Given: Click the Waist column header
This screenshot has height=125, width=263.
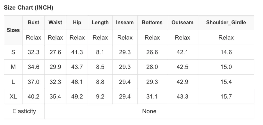Looking at the screenshot, I should pyautogui.click(x=55, y=23).
